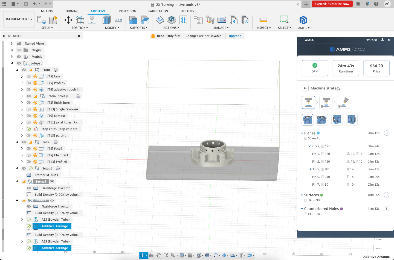
Task: Click the Machine Library icon in Manage
Action: [x=222, y=20]
